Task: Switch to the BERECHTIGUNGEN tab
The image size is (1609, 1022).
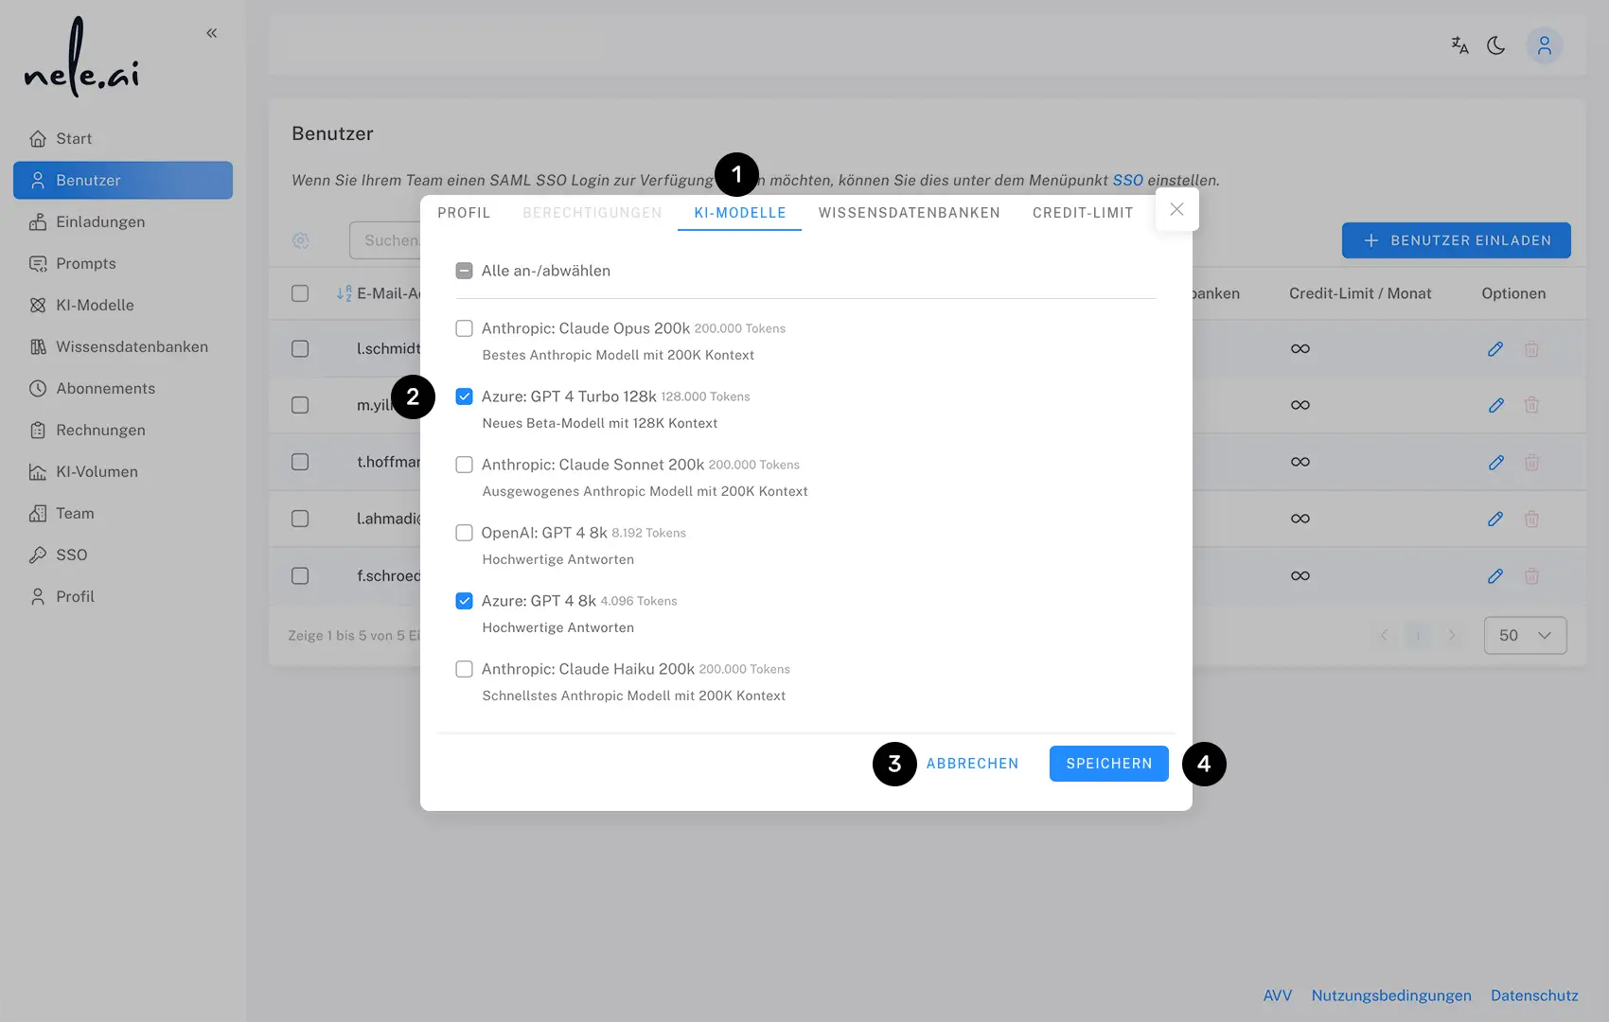Action: pos(592,213)
